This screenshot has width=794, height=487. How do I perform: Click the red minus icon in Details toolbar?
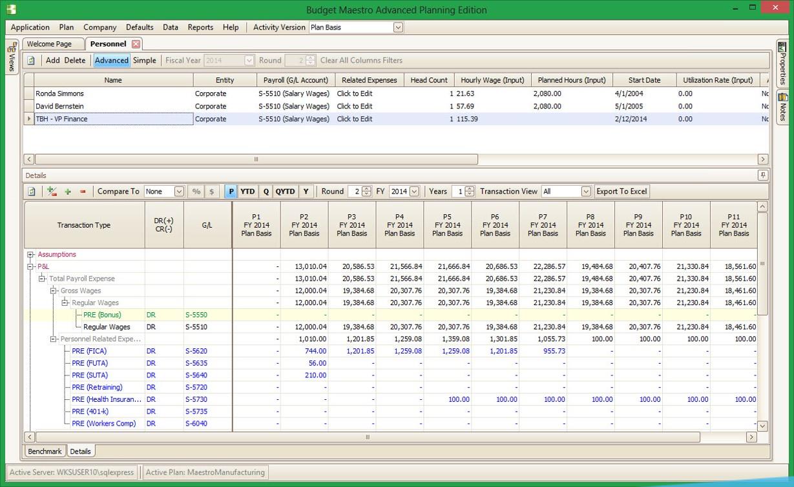pos(83,192)
